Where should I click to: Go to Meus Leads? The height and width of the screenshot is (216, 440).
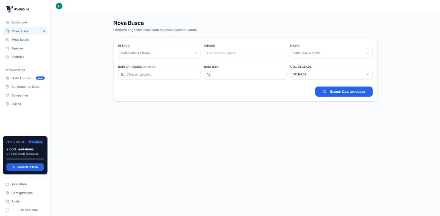coord(25,40)
